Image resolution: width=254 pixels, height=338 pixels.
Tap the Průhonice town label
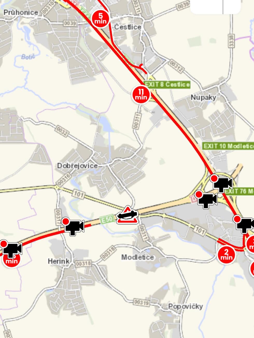(21, 12)
